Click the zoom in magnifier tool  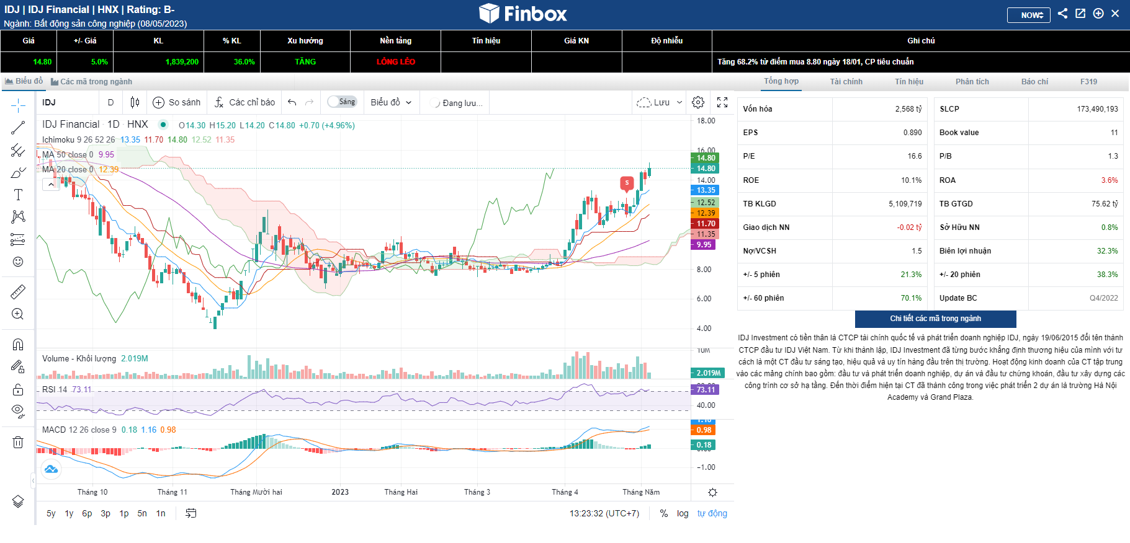(x=18, y=314)
